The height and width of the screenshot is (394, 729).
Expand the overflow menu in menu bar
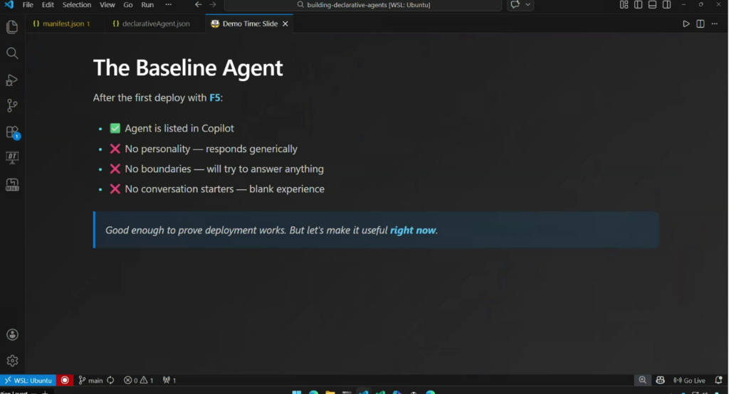[168, 5]
